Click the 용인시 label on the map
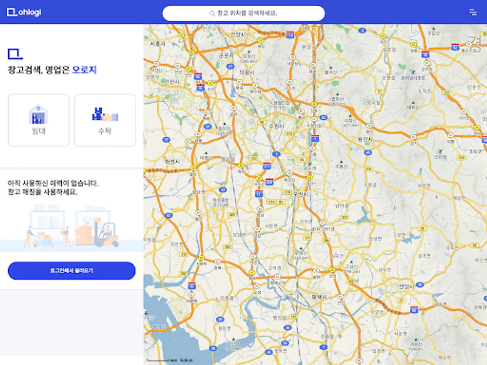Image resolution: width=487 pixels, height=365 pixels. (365, 139)
